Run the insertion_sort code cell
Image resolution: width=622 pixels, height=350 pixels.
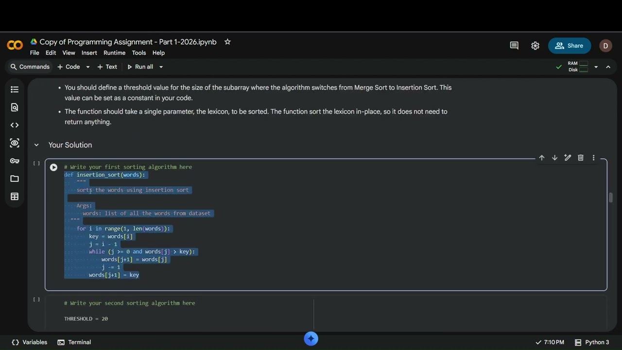tap(53, 167)
